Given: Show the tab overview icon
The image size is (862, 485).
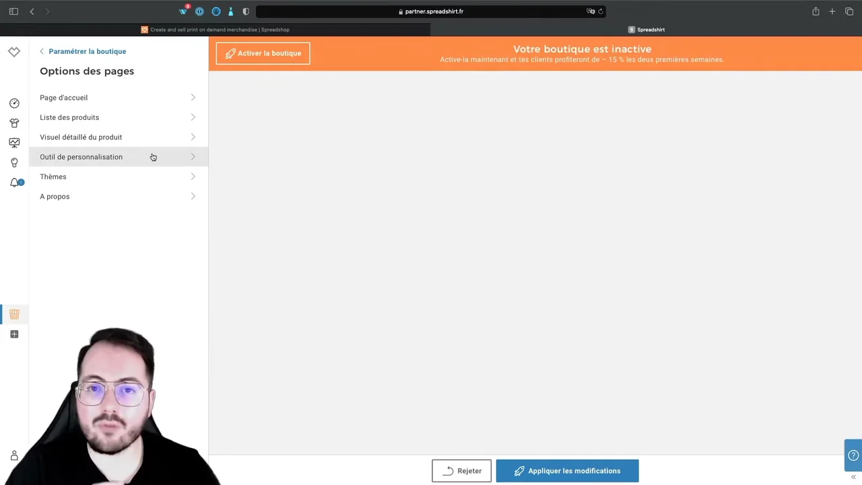Looking at the screenshot, I should click(x=849, y=11).
